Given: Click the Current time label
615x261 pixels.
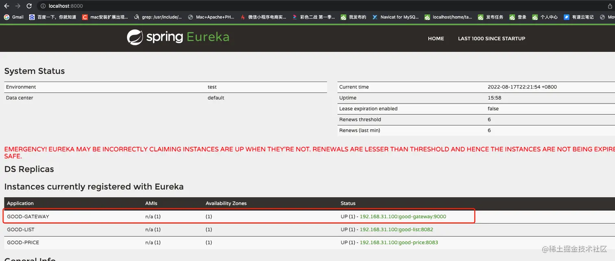Looking at the screenshot, I should point(354,87).
